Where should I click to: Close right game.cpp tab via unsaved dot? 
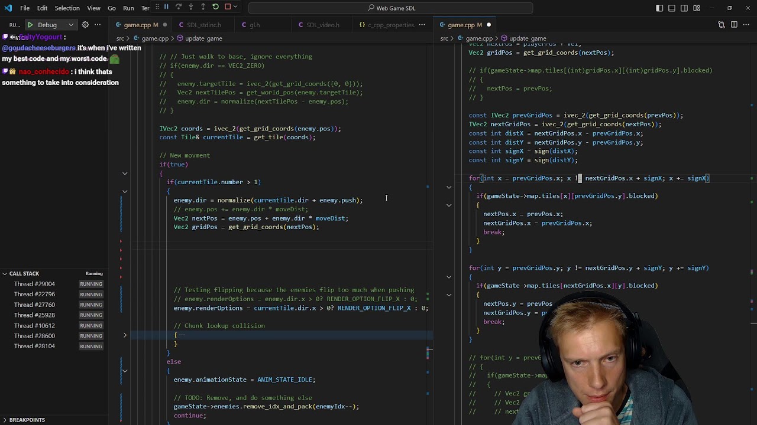click(x=489, y=25)
